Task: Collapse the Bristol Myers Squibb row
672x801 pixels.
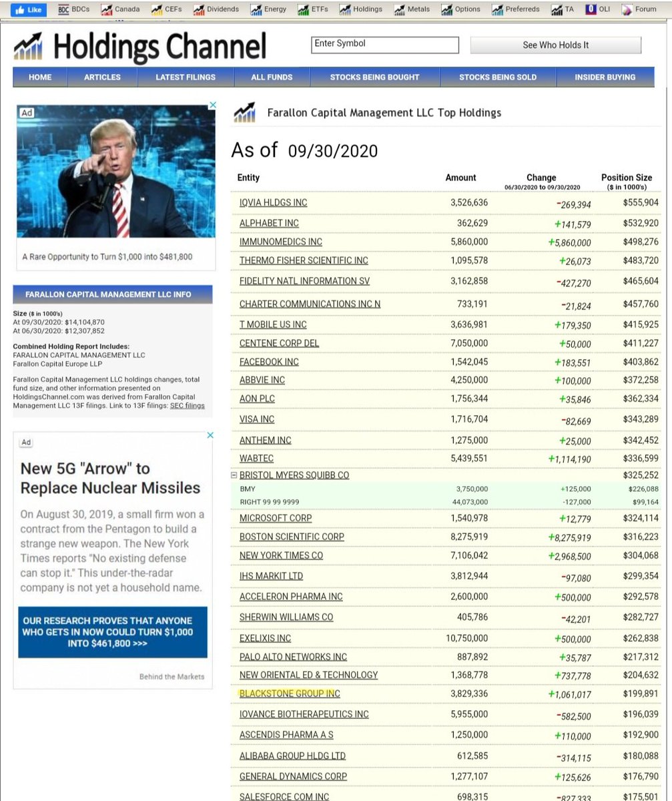Action: 234,475
